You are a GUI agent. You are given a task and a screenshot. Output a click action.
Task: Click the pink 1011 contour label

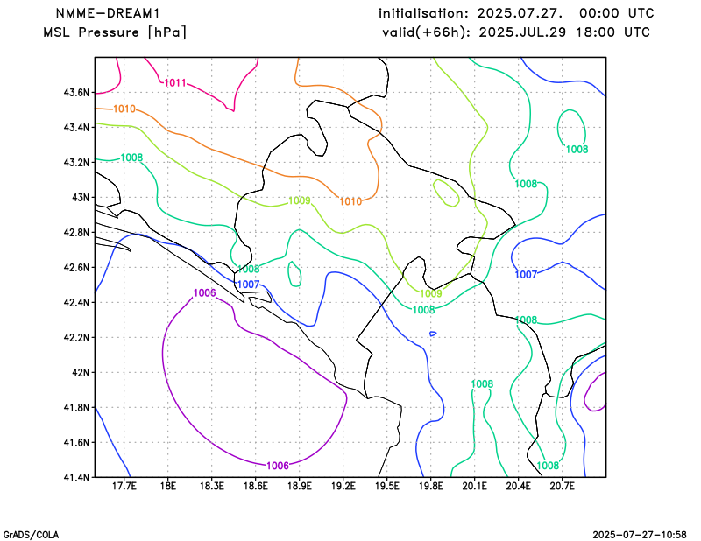175,82
